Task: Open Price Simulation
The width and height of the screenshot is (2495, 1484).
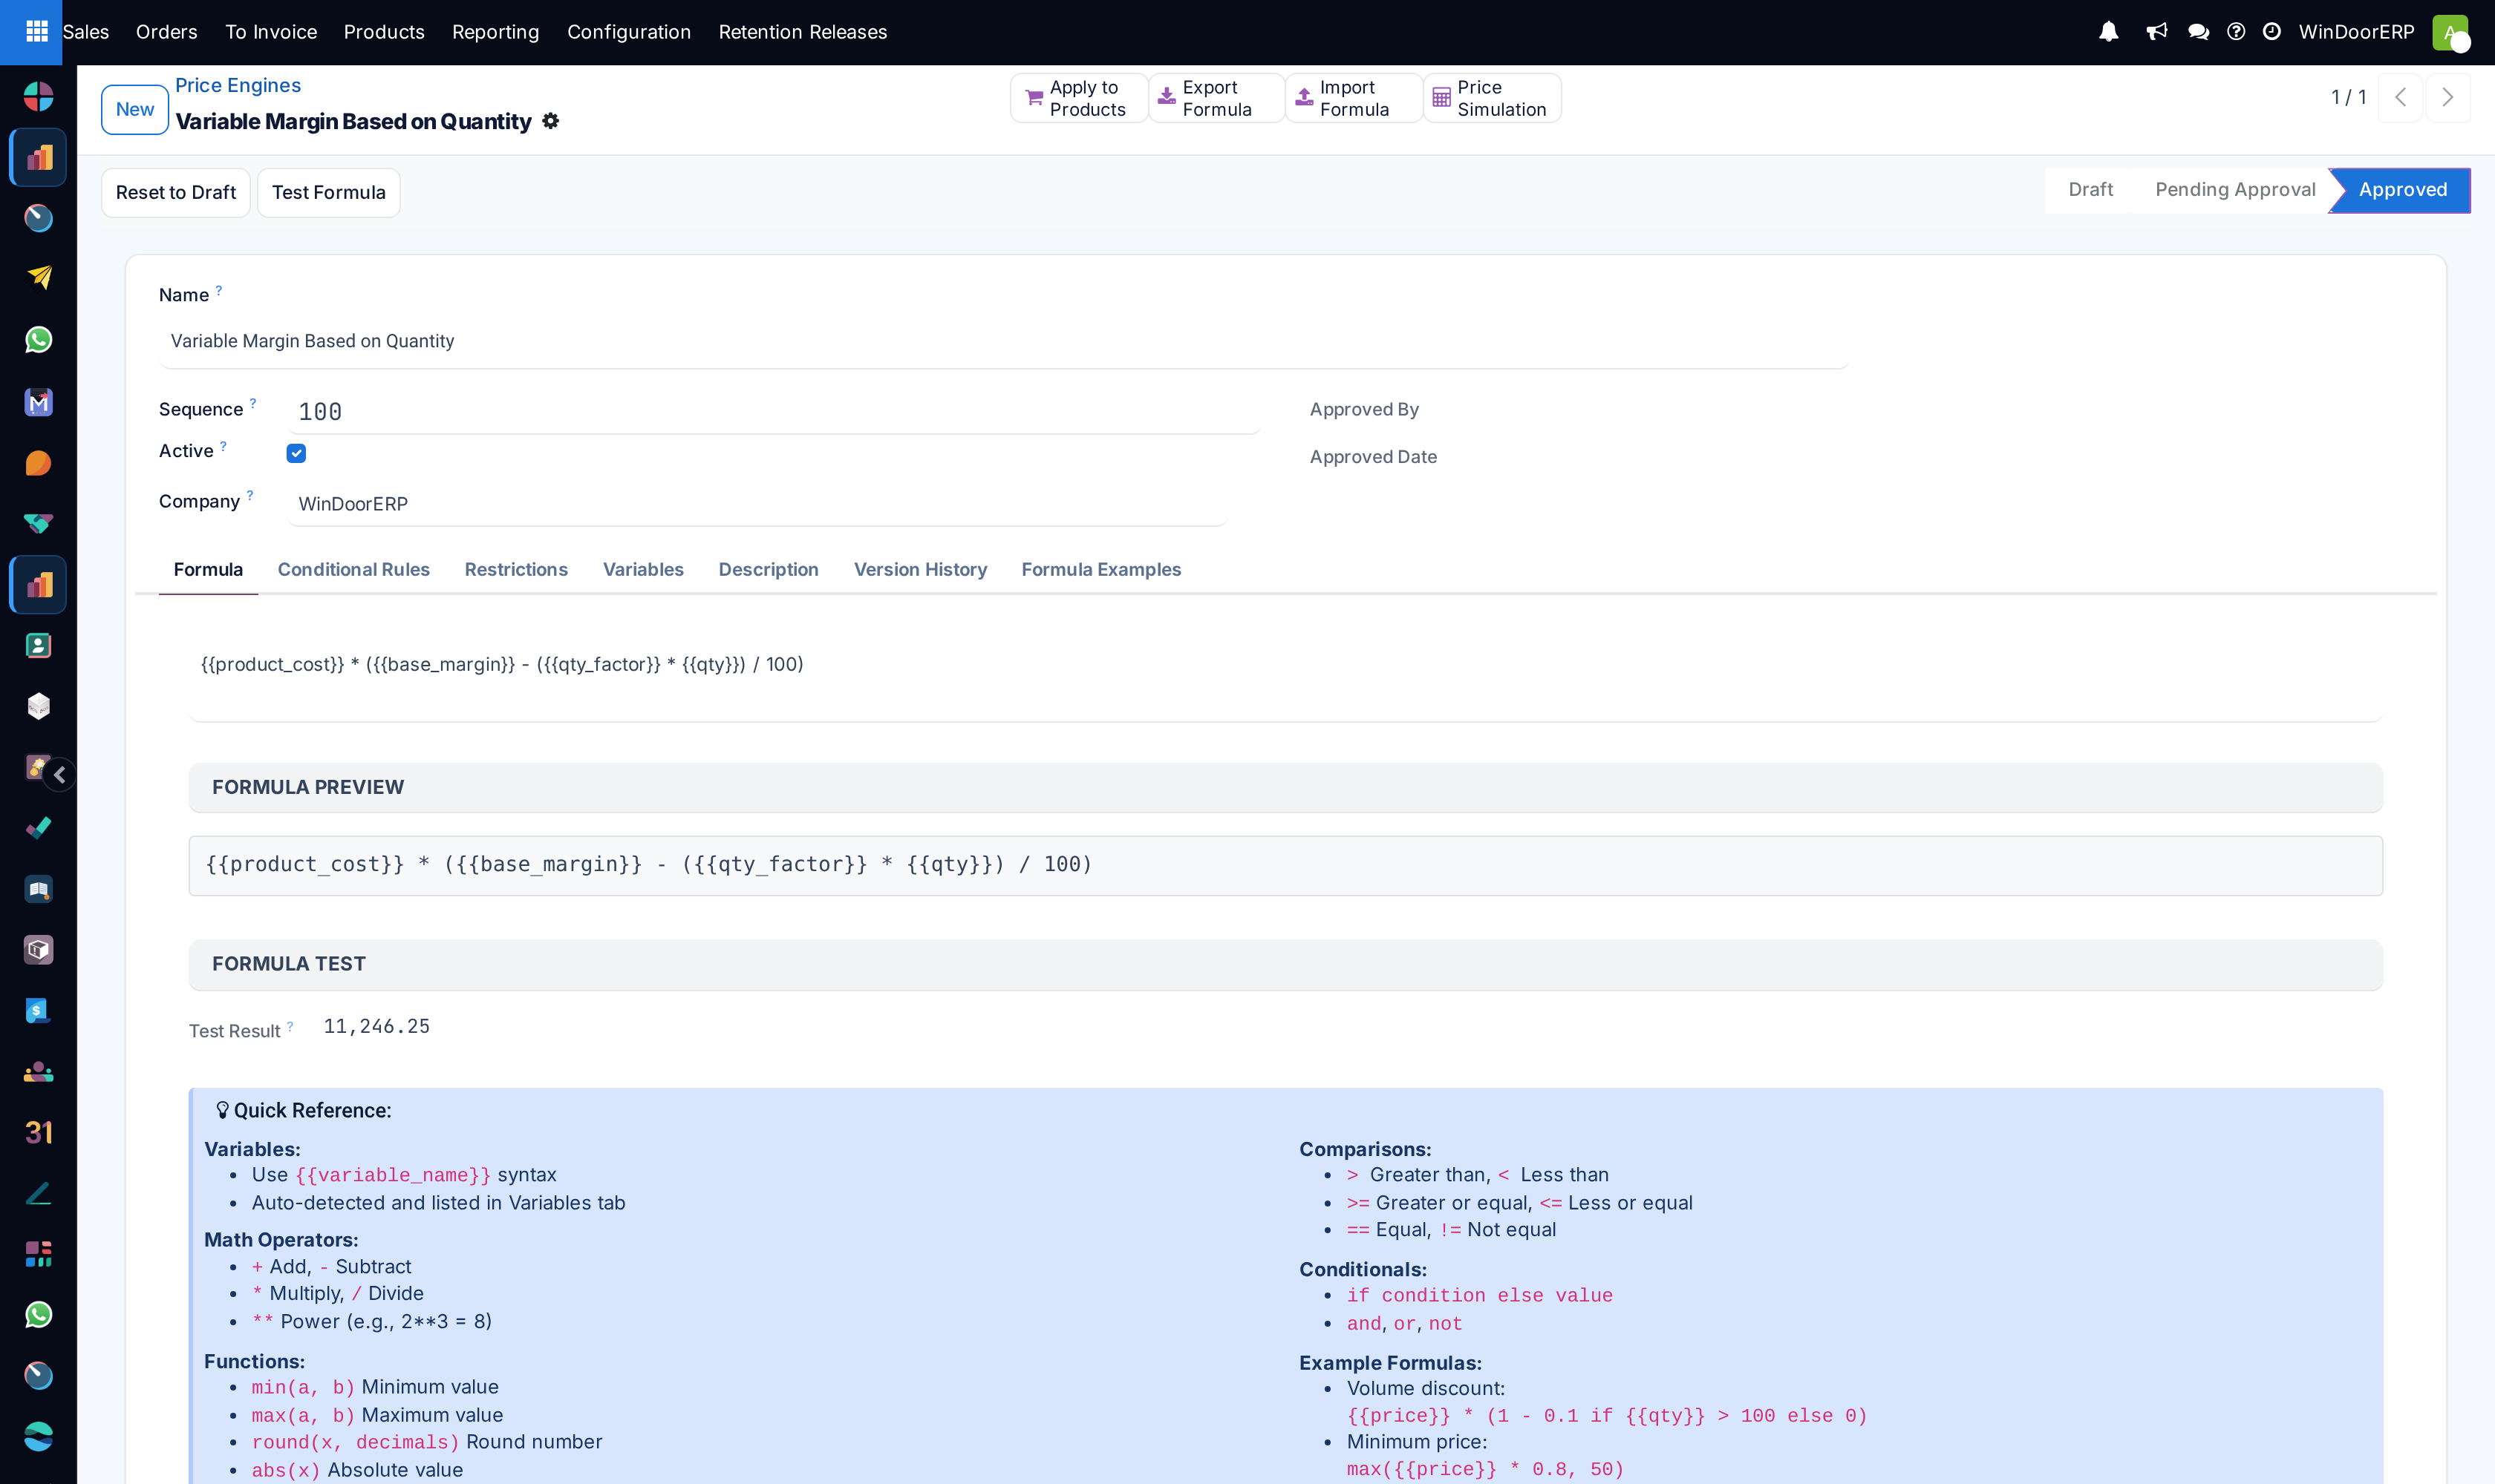Action: pyautogui.click(x=1491, y=98)
